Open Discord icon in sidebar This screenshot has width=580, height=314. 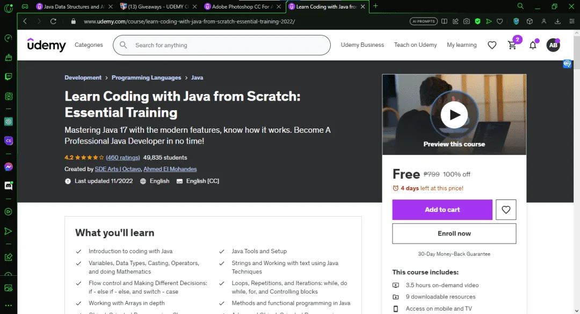[8, 185]
